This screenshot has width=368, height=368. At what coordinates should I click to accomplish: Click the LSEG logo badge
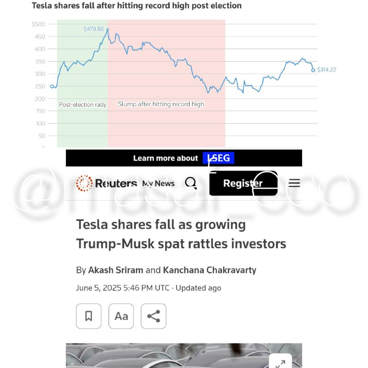[x=218, y=158]
